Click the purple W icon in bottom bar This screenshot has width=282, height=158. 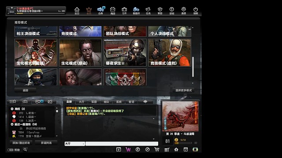pyautogui.click(x=128, y=149)
